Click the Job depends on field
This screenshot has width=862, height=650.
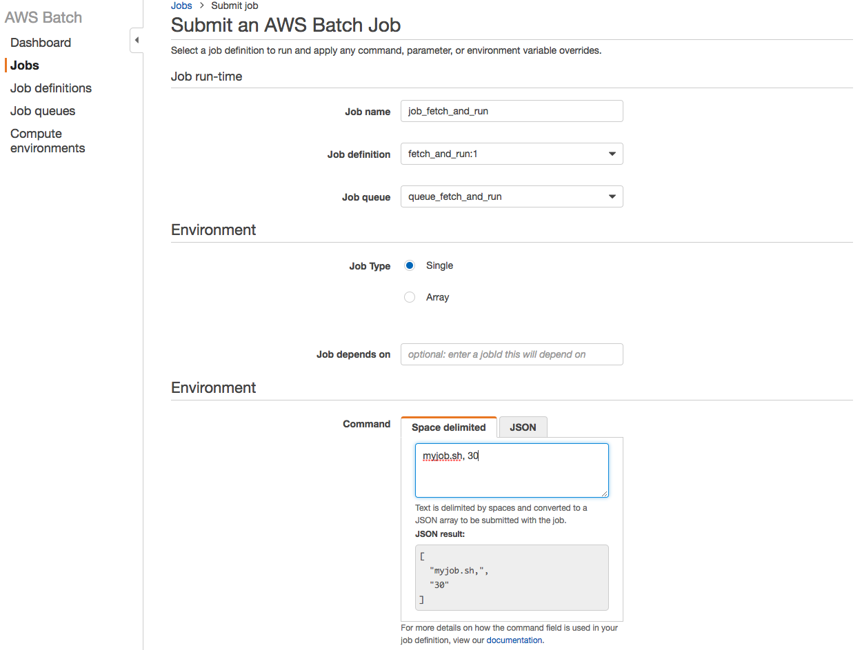click(x=511, y=354)
